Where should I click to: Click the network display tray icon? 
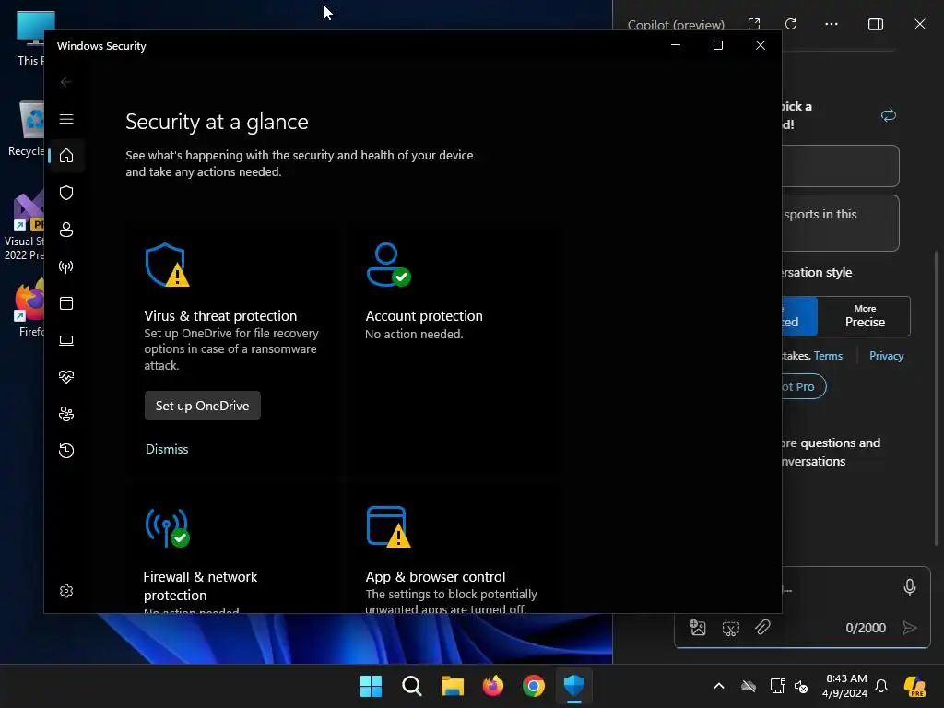pos(777,686)
